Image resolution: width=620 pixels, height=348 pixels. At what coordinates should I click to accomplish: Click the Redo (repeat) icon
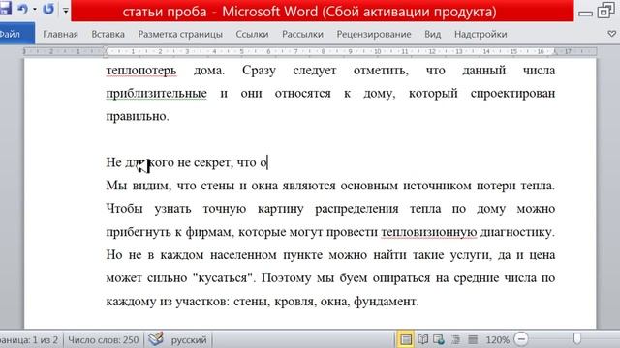(48, 9)
